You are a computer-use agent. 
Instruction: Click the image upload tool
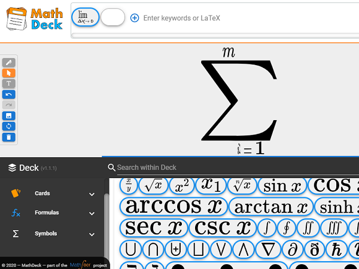point(9,116)
